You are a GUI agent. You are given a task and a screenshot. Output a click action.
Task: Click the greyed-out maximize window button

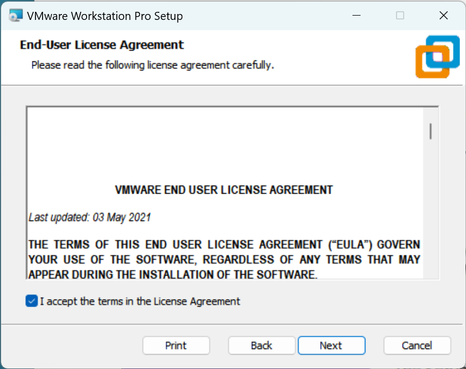400,16
